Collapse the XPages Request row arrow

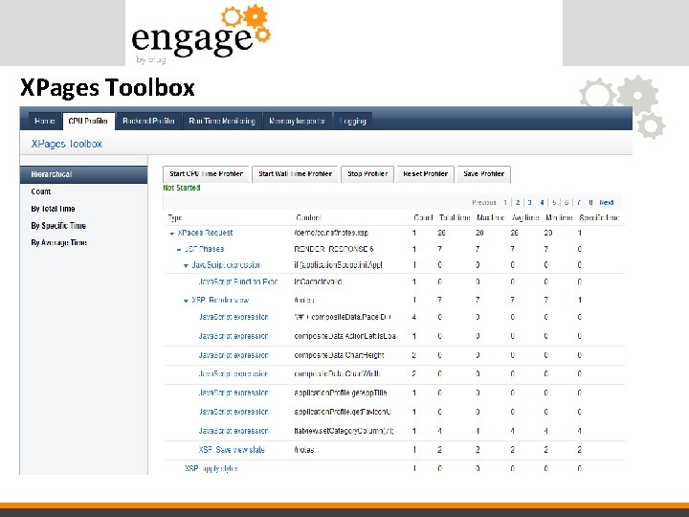click(172, 234)
